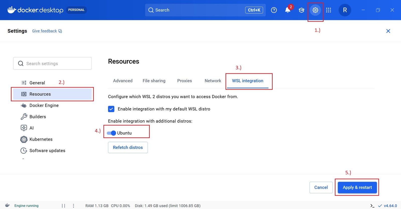This screenshot has height=209, width=401.
Task: Open the notifications bell icon
Action: click(288, 10)
